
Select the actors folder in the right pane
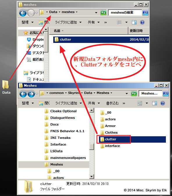[108, 119]
